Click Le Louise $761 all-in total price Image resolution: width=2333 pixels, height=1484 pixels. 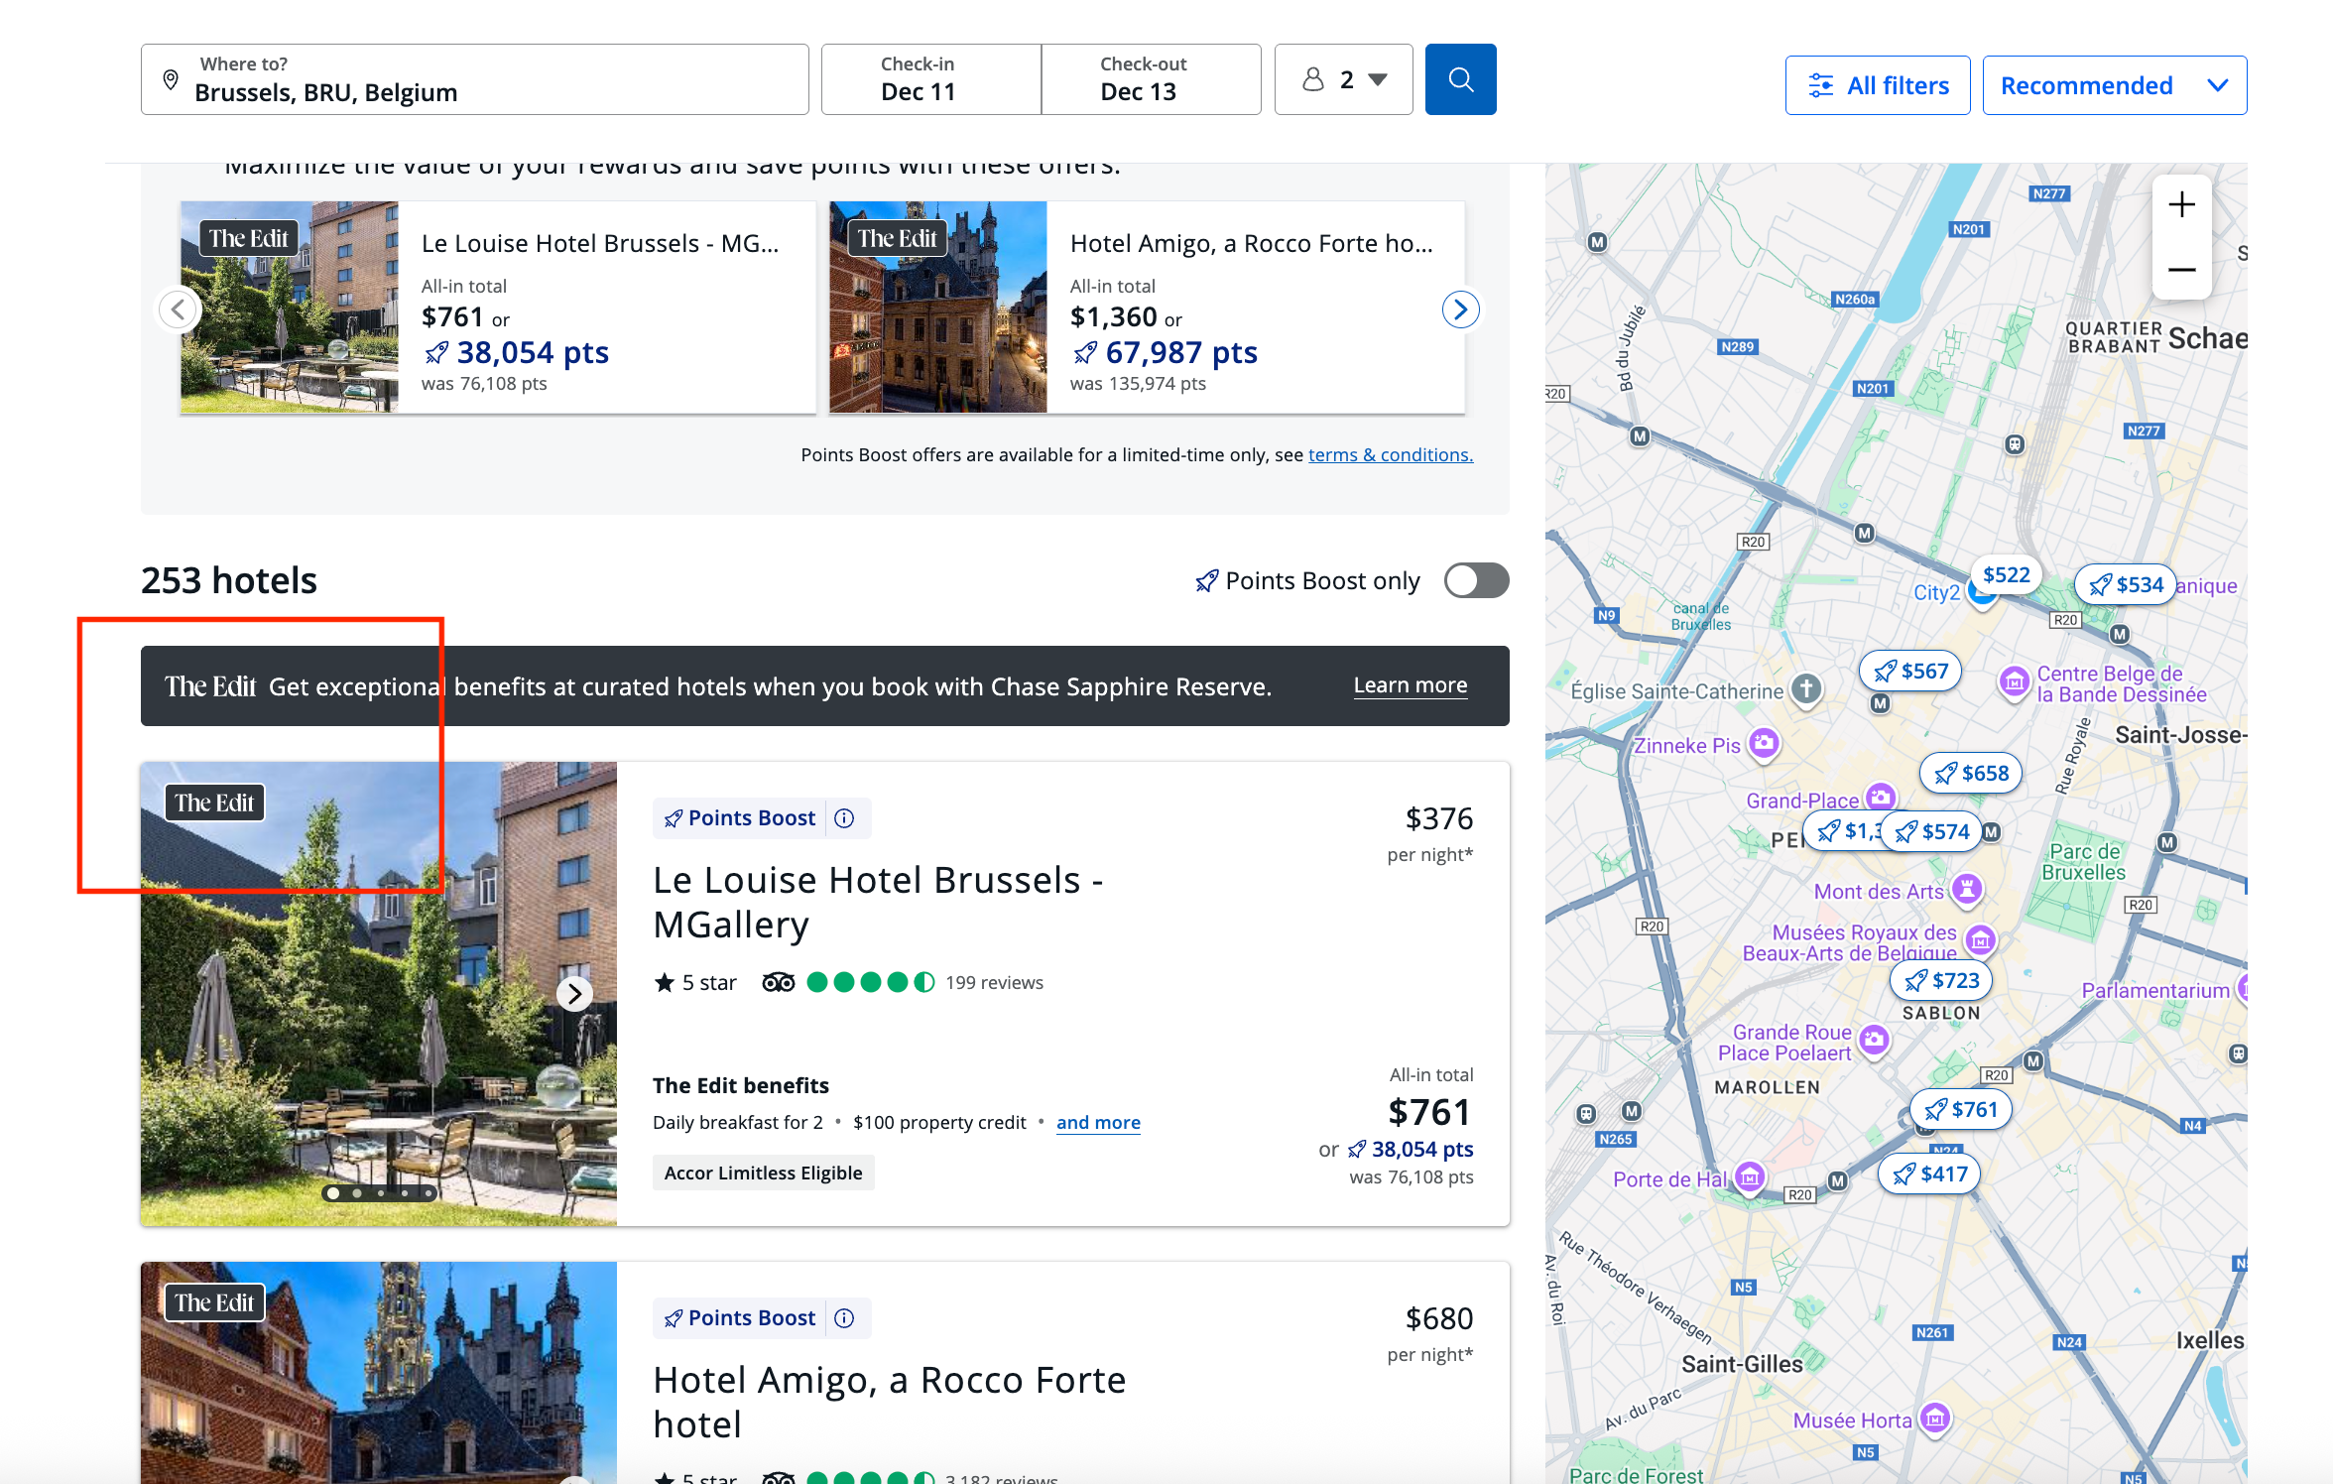[1429, 1112]
